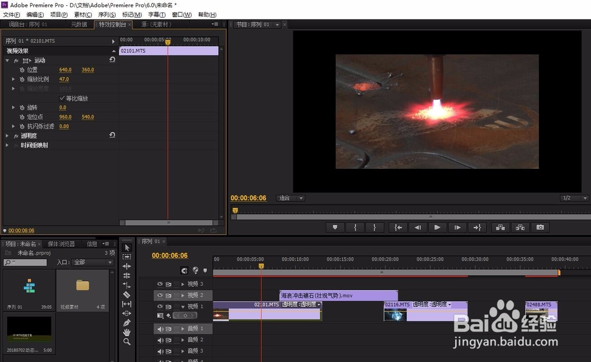Image resolution: width=591 pixels, height=362 pixels.
Task: Expand the 透明度 effect group
Action: tap(7, 136)
